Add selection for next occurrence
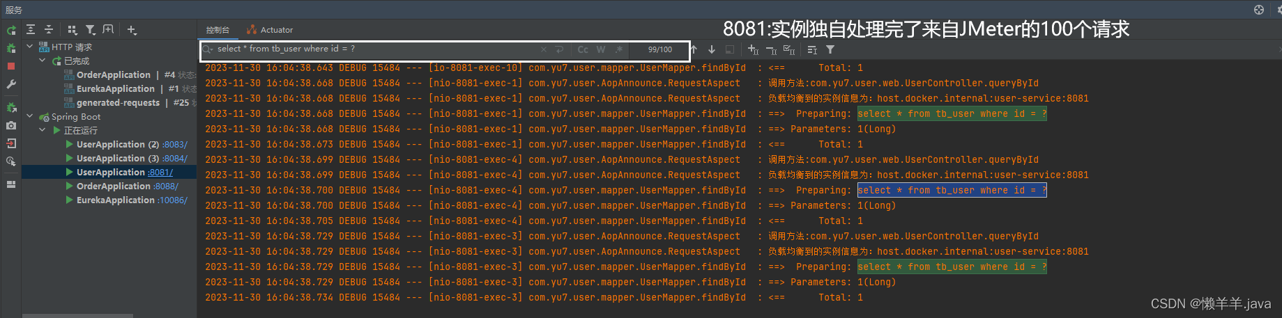Screen dimensions: 1282x318 pos(753,49)
